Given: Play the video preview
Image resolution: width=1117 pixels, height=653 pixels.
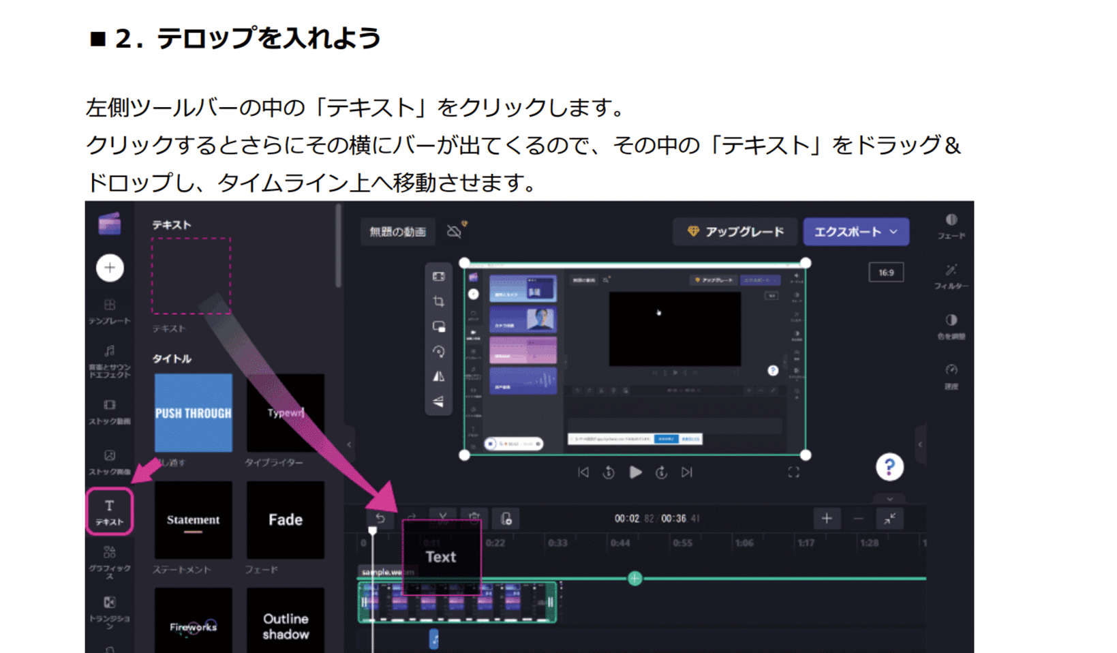Looking at the screenshot, I should pyautogui.click(x=635, y=472).
